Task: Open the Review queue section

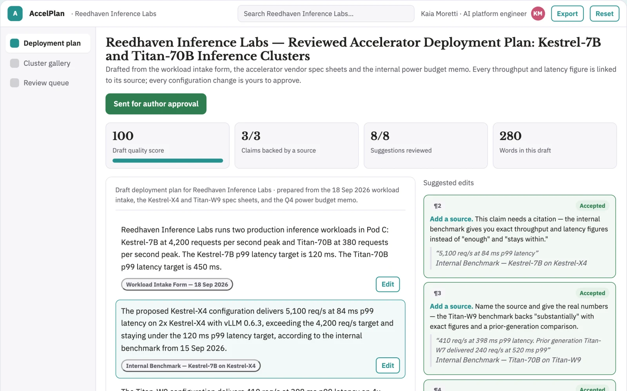Action: point(48,83)
